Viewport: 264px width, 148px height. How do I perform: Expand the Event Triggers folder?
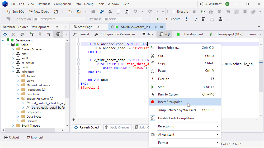click(13, 126)
